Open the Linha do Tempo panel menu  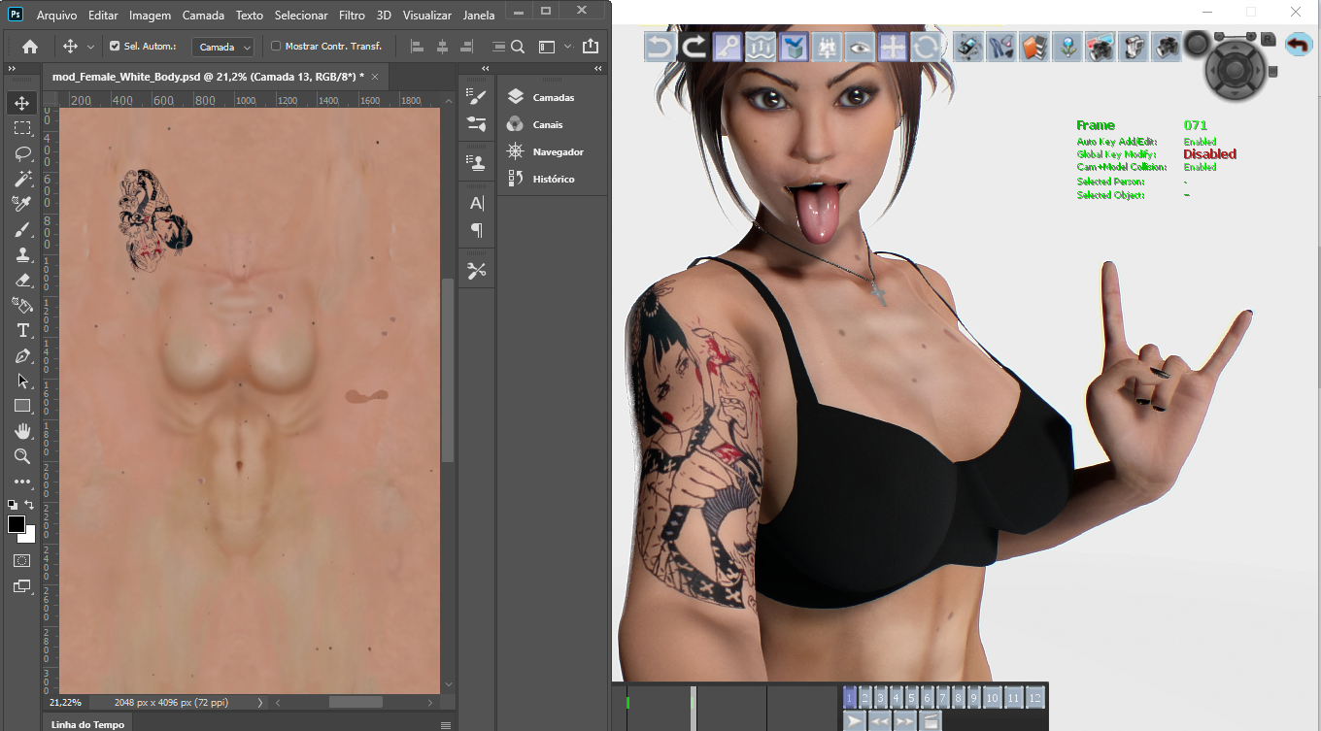tap(446, 724)
